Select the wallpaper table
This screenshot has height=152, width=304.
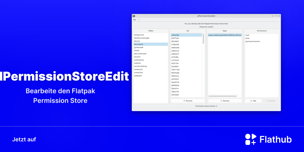click(151, 75)
